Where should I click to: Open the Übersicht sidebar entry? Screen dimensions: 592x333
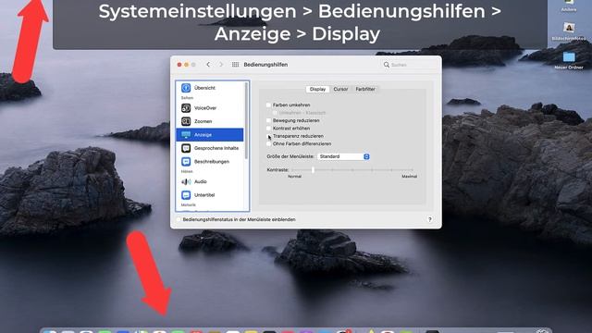tap(210, 88)
